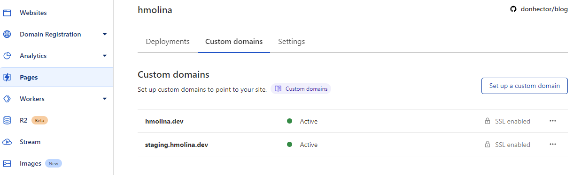Click the Images picture icon
This screenshot has width=581, height=175.
[7, 163]
